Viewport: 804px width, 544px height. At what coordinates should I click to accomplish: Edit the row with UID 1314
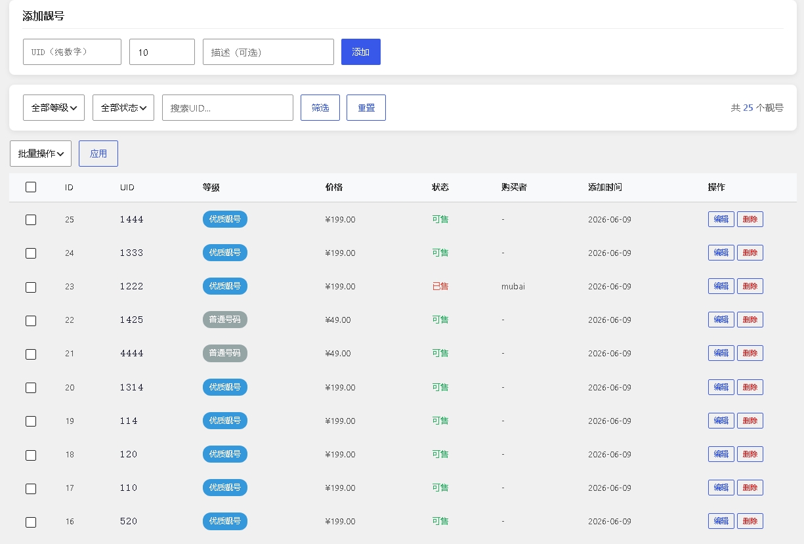point(721,387)
